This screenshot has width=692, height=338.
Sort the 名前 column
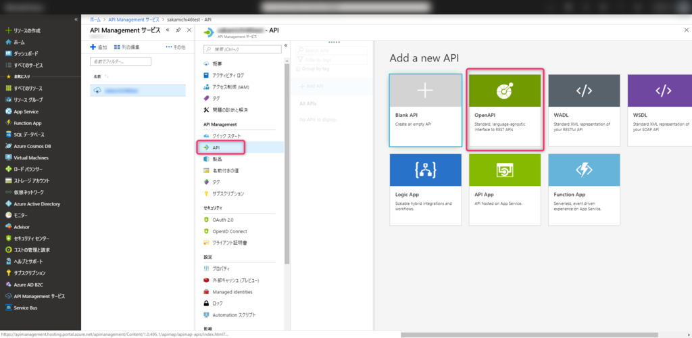tap(101, 77)
